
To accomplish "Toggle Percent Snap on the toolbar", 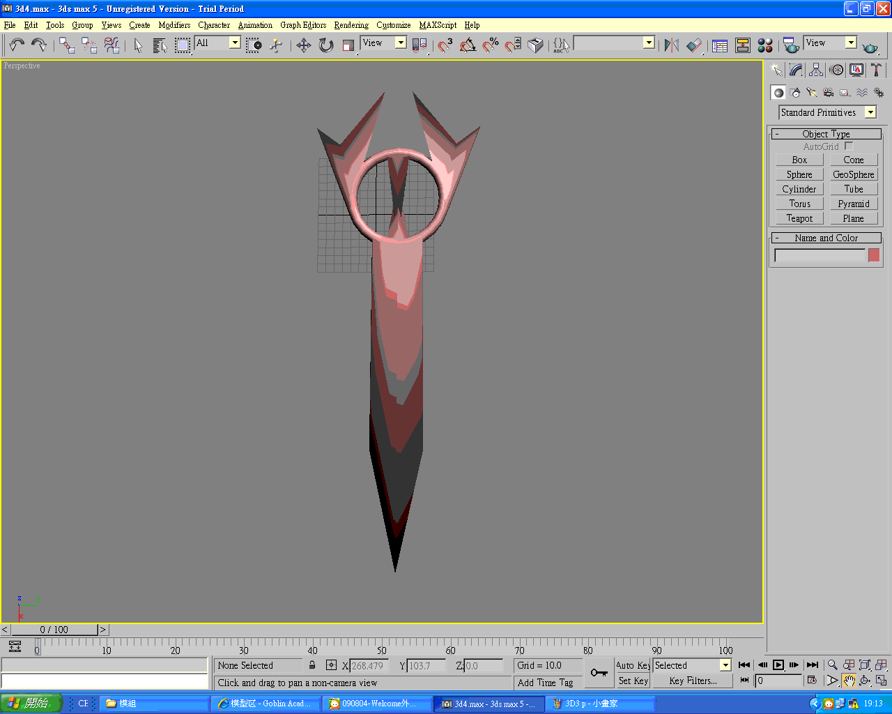I will [x=491, y=45].
